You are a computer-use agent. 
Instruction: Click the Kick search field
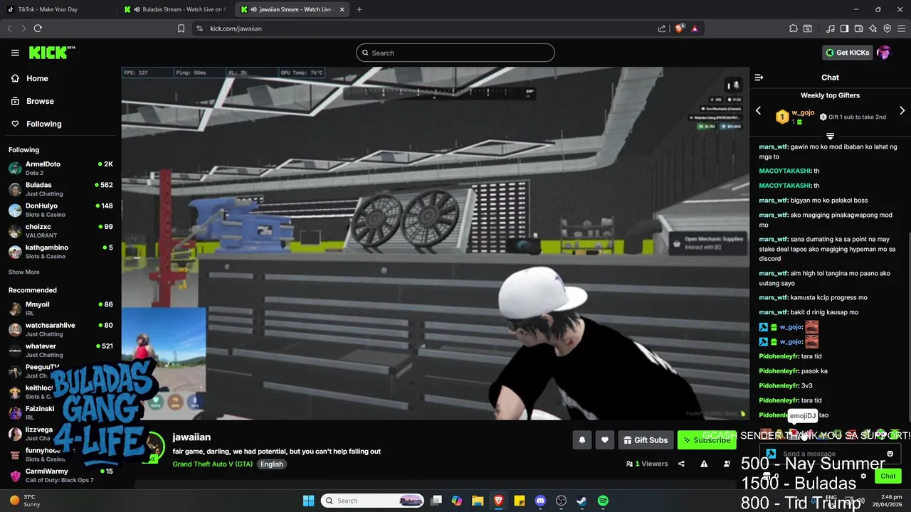point(455,53)
